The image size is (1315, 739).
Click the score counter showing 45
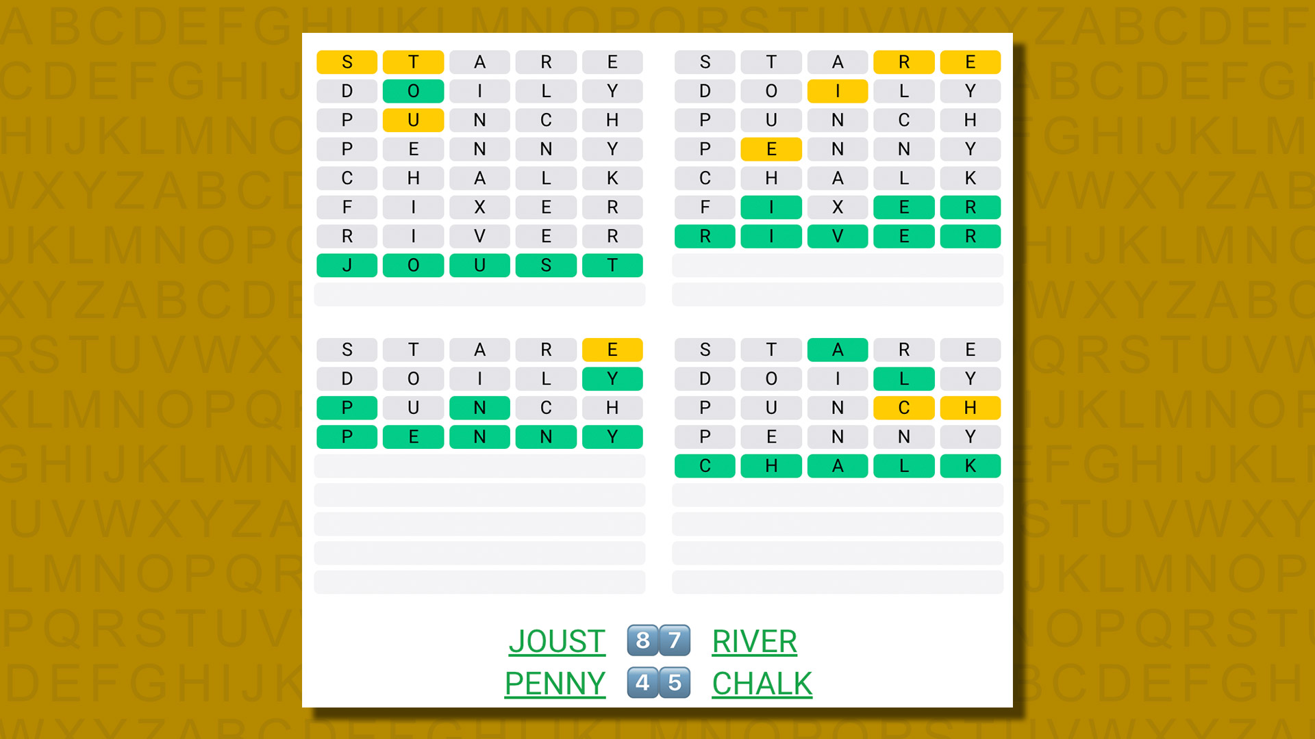(657, 684)
